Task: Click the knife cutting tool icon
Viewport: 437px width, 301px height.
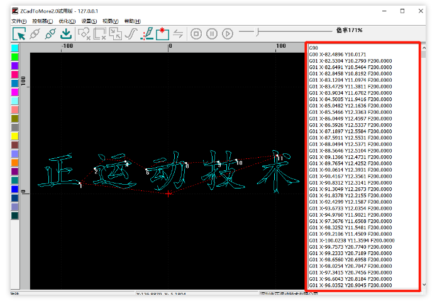Action: [147, 34]
